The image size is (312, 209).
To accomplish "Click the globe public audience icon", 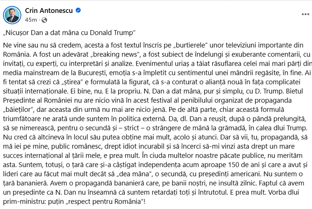I will point(44,20).
